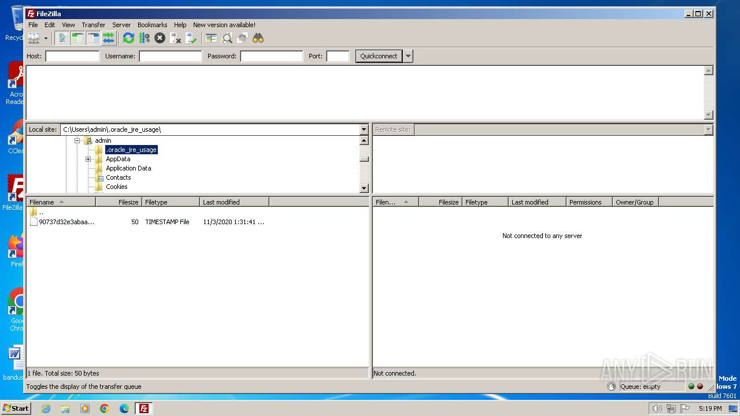Open the Server menu
This screenshot has width=740, height=416.
pos(121,25)
